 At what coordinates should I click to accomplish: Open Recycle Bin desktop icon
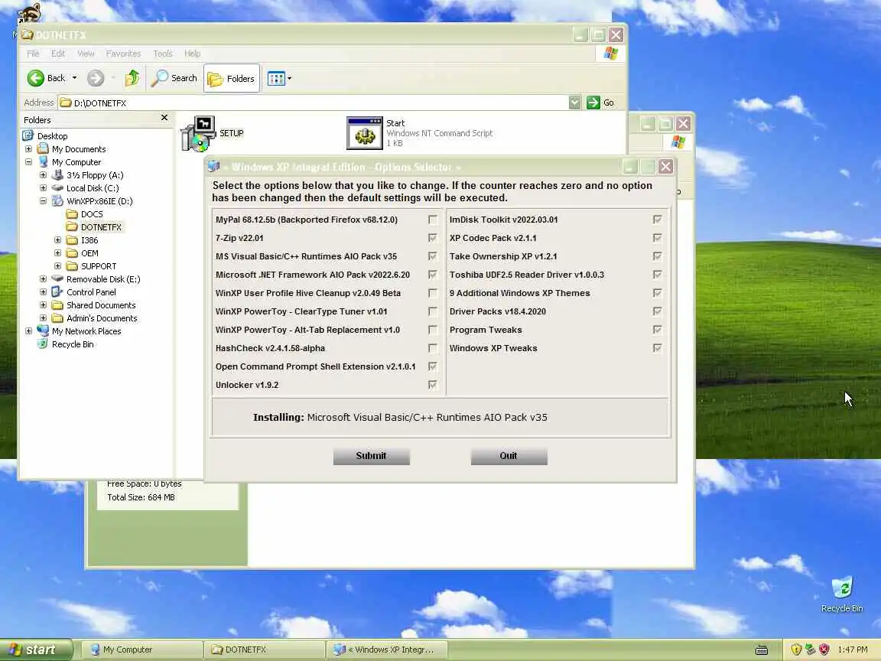coord(842,594)
